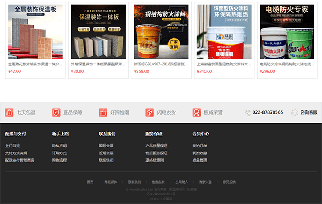Open 咨询客服 customer service link
This screenshot has width=322, height=204.
tap(309, 112)
